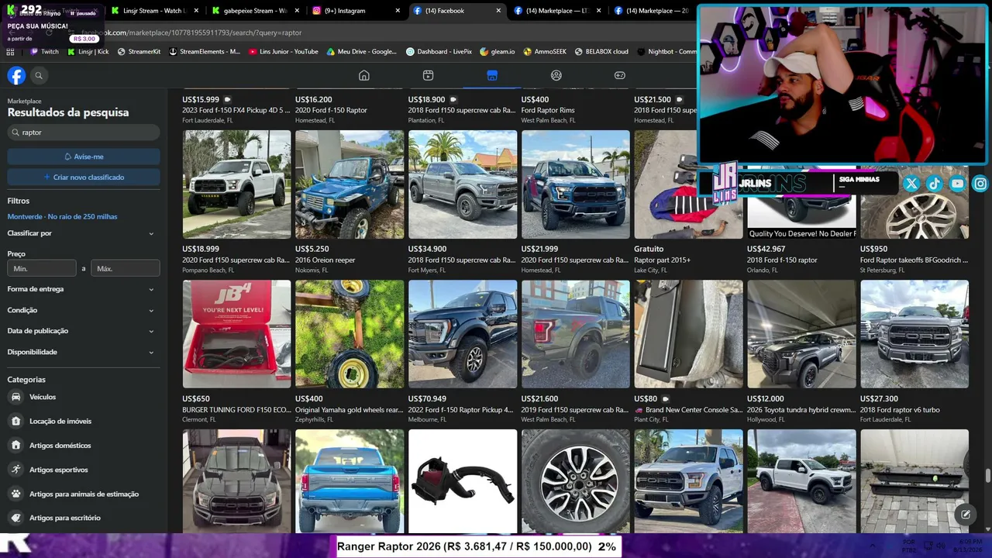Open the Nightbot bookmark

[x=666, y=51]
